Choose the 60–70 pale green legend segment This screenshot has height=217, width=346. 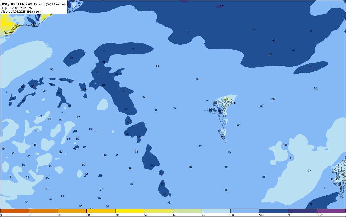(187, 211)
